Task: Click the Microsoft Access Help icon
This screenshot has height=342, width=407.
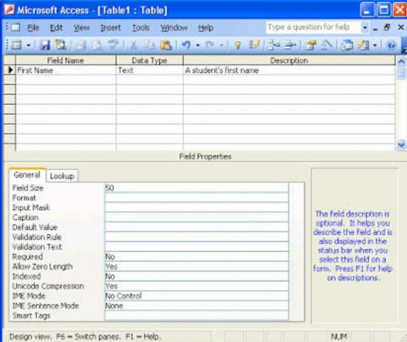Action: (x=392, y=45)
